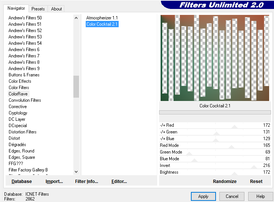Open the Editor... dialog
274x202 pixels.
pyautogui.click(x=119, y=182)
